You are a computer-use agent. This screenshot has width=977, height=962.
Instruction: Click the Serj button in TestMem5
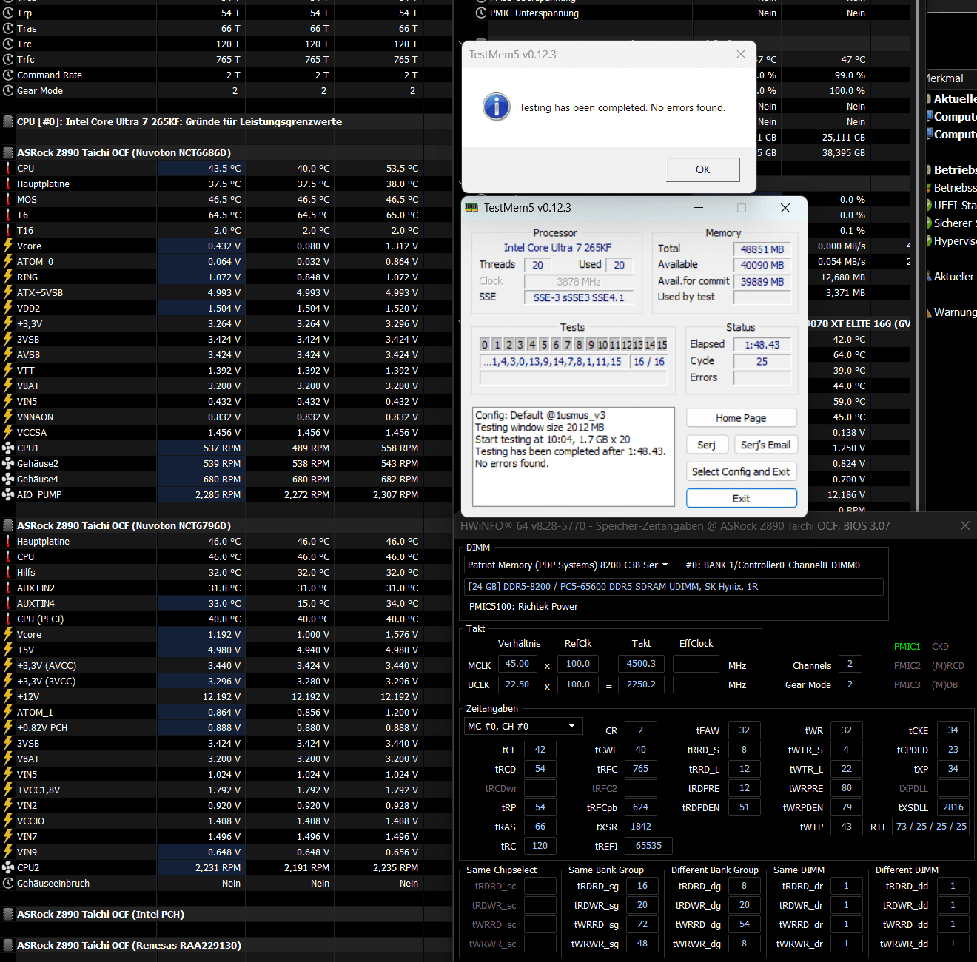706,445
